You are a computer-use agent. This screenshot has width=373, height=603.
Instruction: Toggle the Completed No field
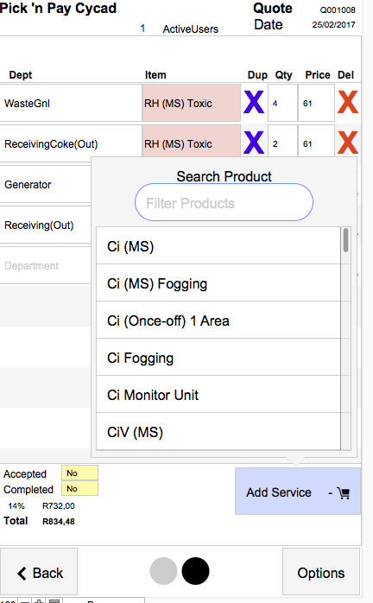tap(80, 488)
